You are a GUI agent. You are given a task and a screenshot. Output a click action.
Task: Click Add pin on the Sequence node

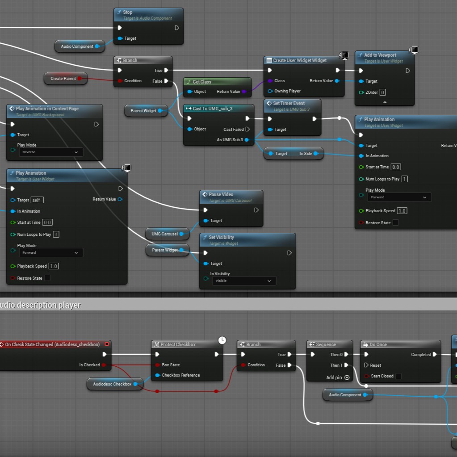pyautogui.click(x=338, y=377)
